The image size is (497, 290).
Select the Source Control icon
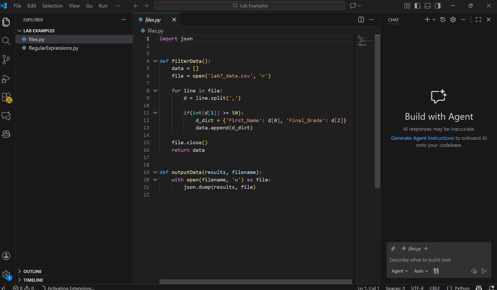pos(6,60)
